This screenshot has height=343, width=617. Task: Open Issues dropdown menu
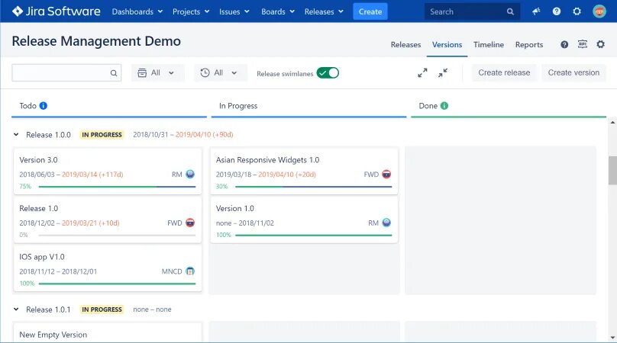(x=234, y=11)
